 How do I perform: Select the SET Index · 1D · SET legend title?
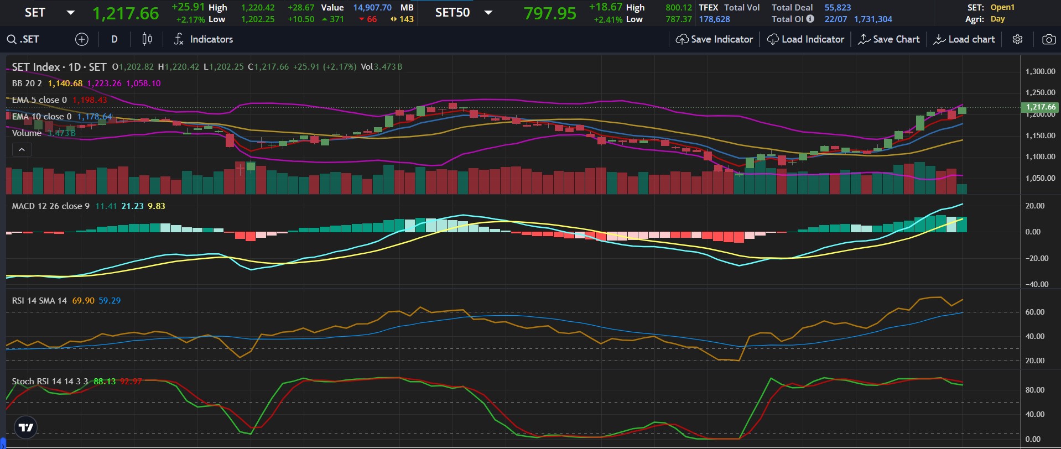point(59,67)
